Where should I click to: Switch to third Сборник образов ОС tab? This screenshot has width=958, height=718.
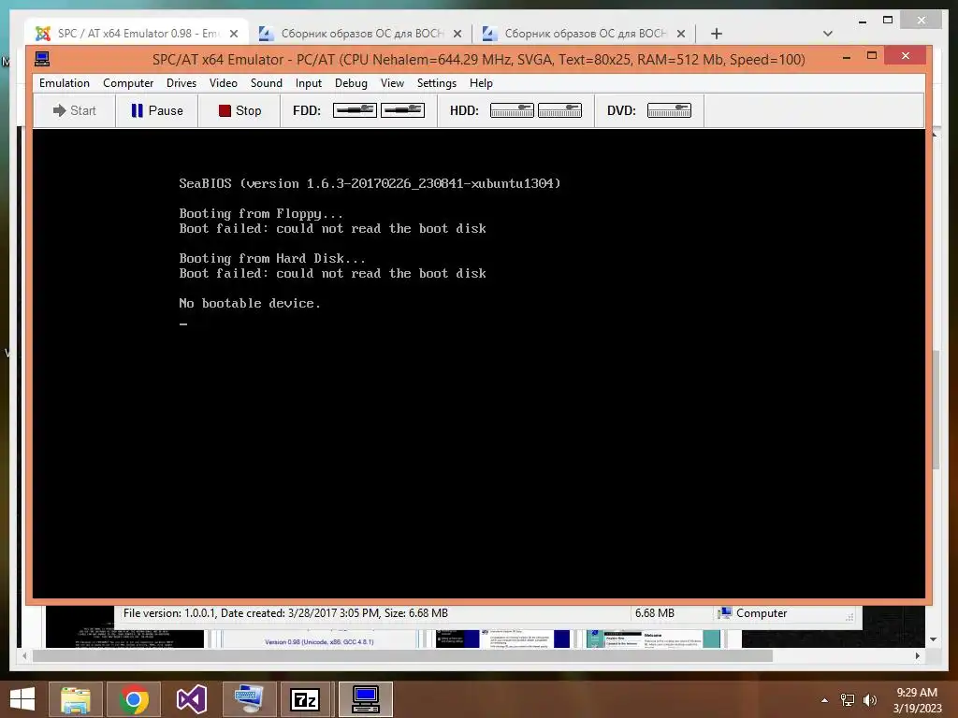[x=585, y=33]
